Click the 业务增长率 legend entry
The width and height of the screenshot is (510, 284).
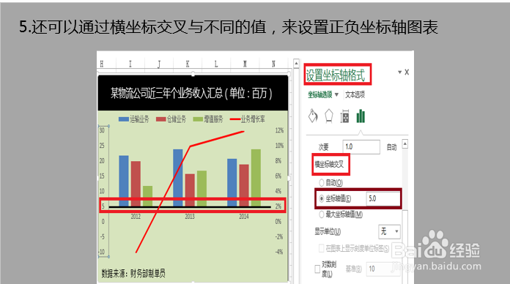(x=248, y=119)
